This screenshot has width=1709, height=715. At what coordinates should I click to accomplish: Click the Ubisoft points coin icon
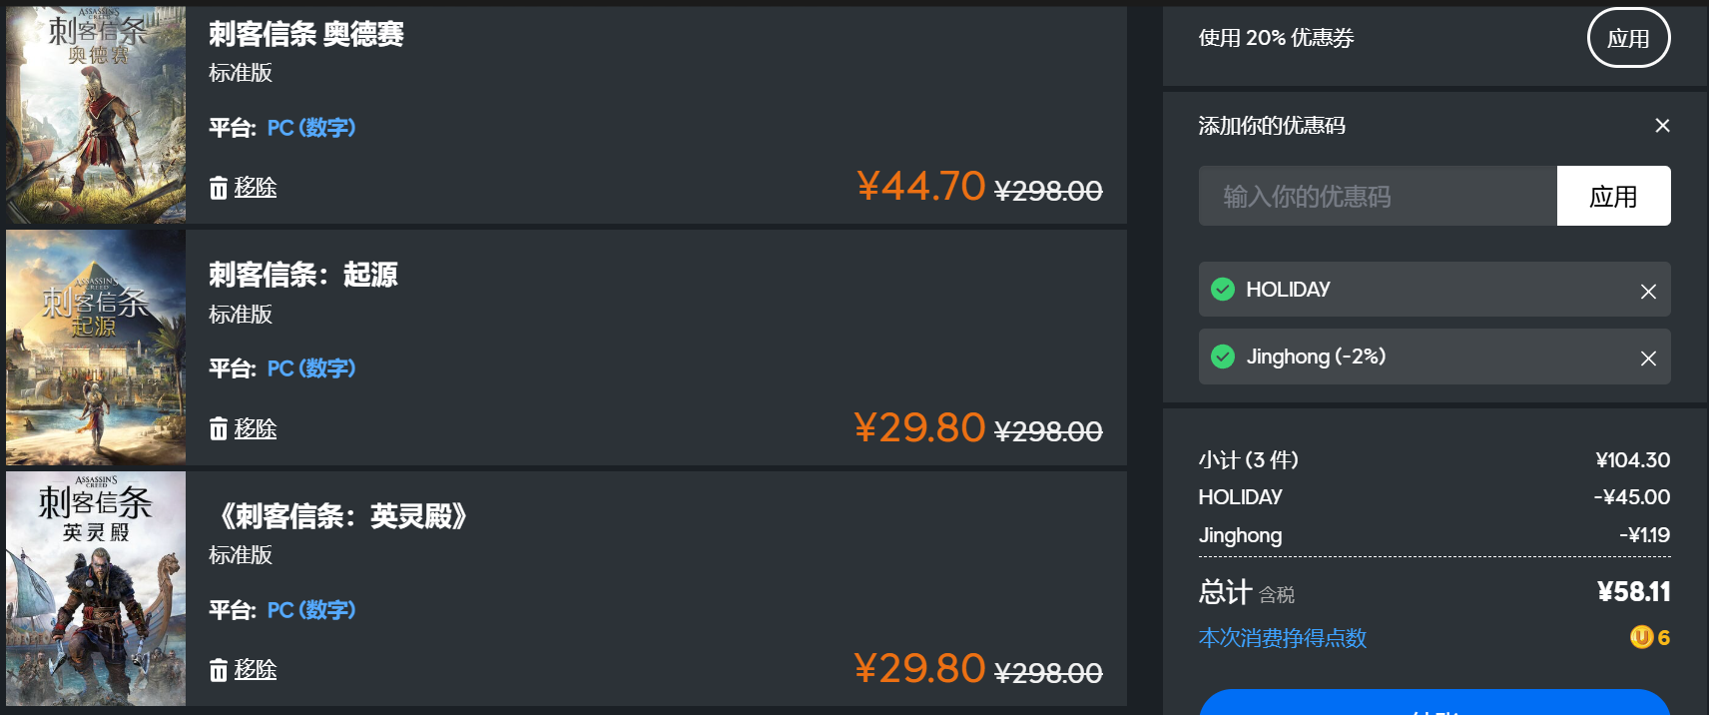(x=1641, y=637)
